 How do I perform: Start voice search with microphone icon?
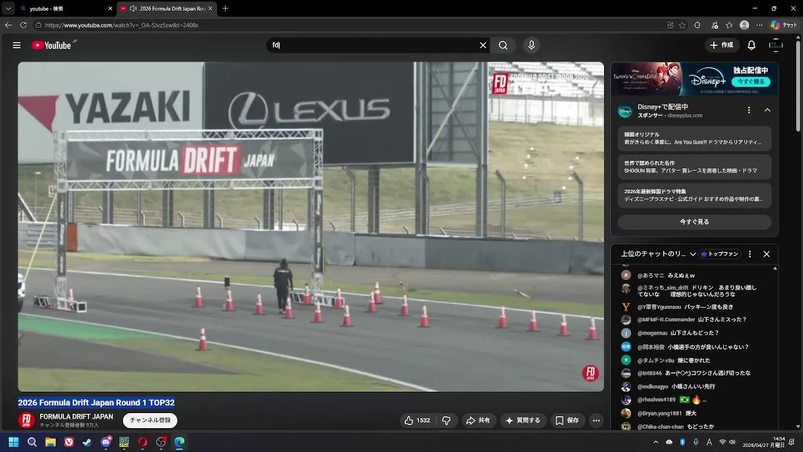click(531, 45)
